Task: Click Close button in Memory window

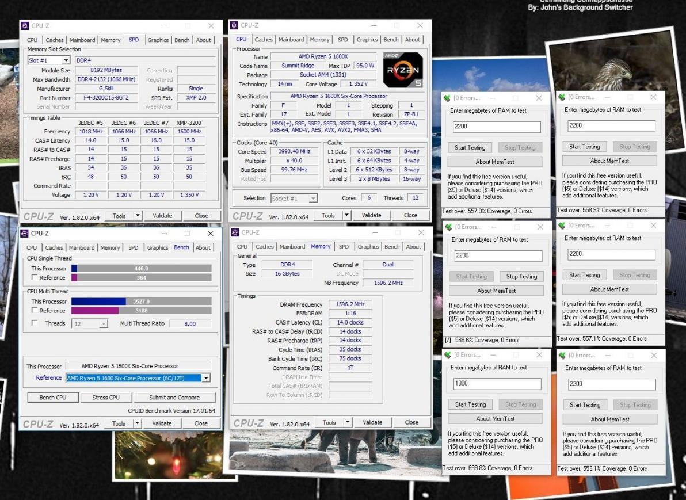Action: coord(411,422)
